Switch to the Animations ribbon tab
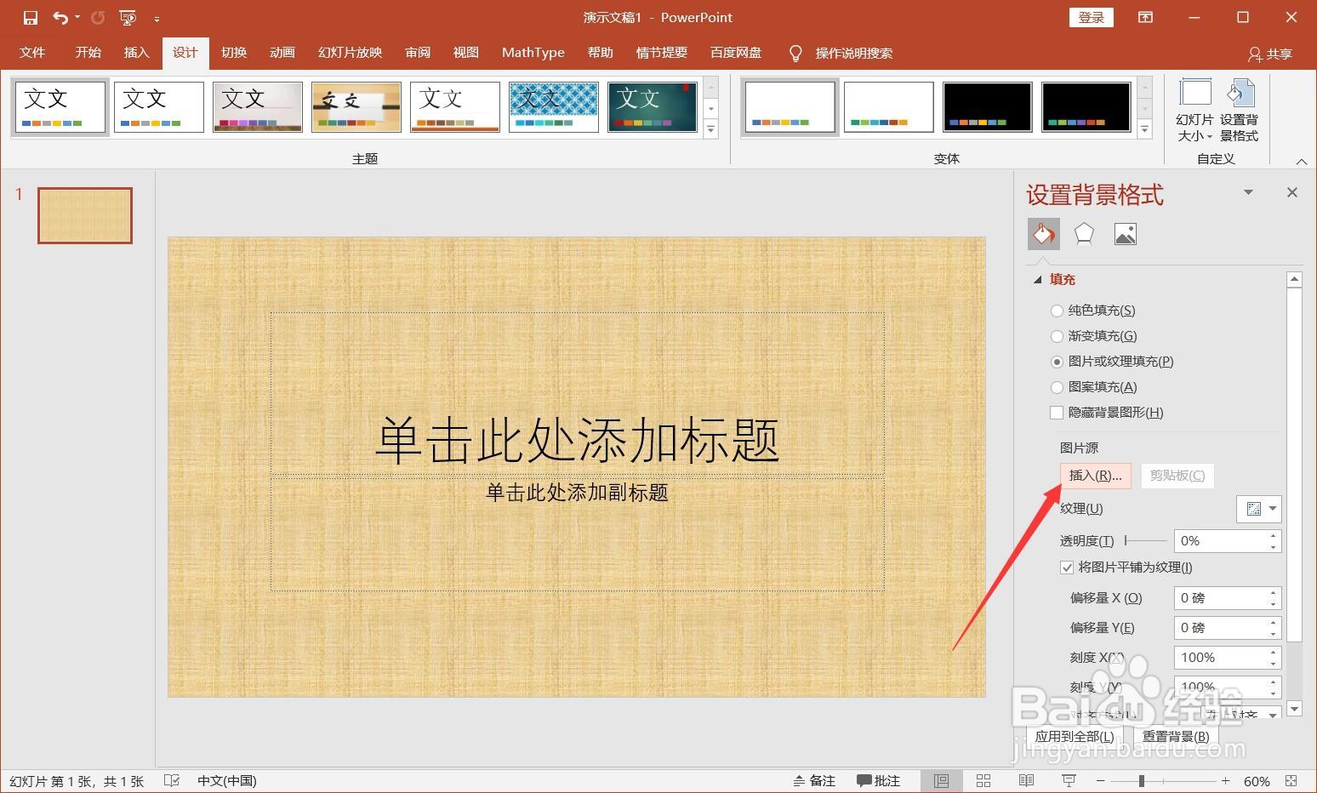Screen dimensions: 1317x793 (282, 53)
